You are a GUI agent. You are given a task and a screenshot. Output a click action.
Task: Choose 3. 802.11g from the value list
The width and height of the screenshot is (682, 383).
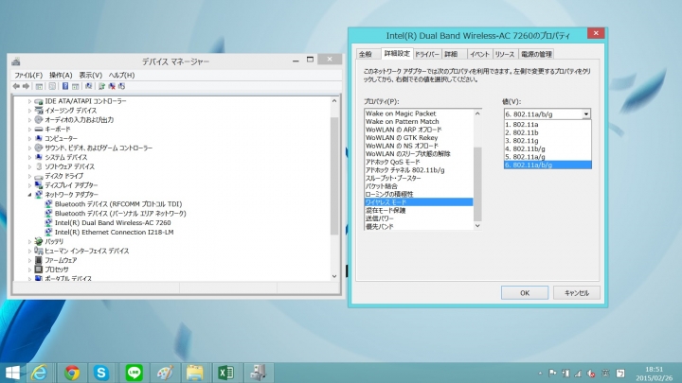click(x=547, y=141)
